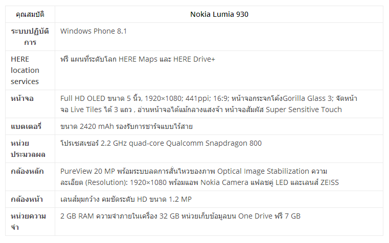Select the 'กล้องหน้า' row label

[x=27, y=199]
